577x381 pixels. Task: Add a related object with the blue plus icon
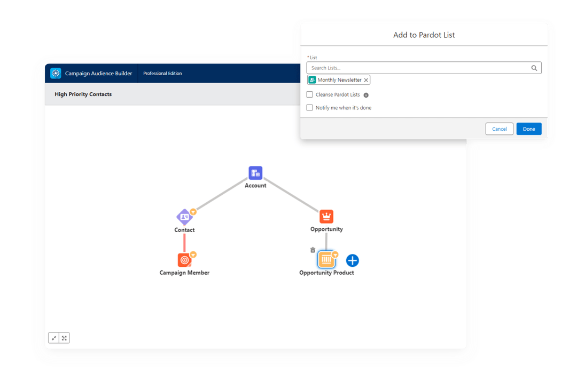[x=352, y=260]
